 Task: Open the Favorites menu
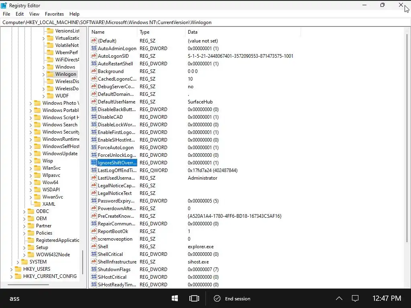pos(54,14)
